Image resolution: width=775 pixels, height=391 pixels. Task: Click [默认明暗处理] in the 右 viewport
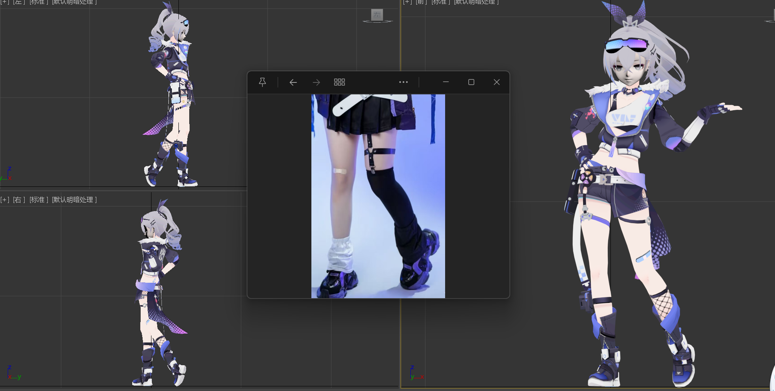pyautogui.click(x=74, y=200)
